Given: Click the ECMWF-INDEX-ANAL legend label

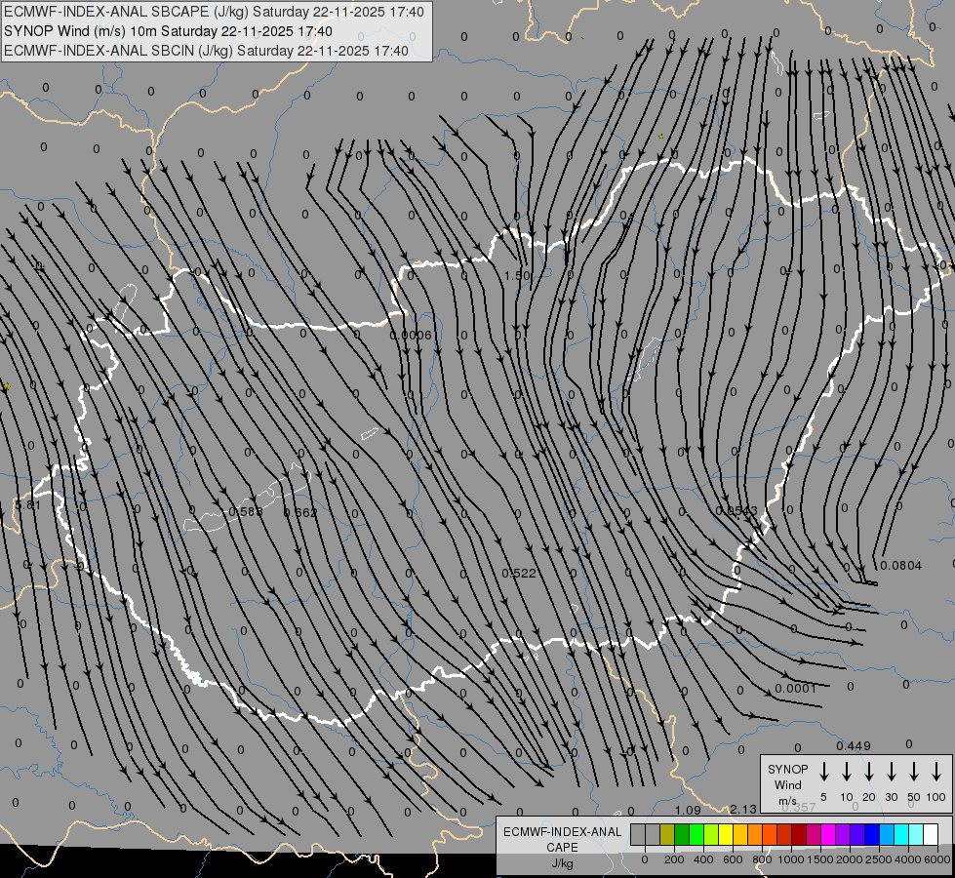Looking at the screenshot, I should click(563, 832).
